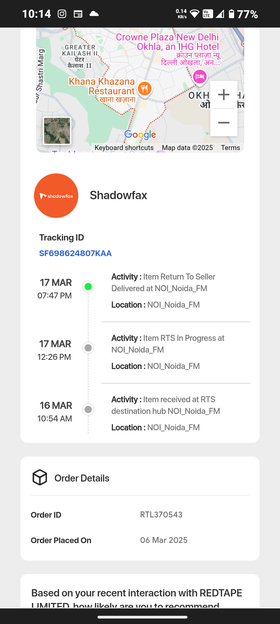Open tracking ID SF698624807KAA link
The image size is (280, 624).
(75, 253)
